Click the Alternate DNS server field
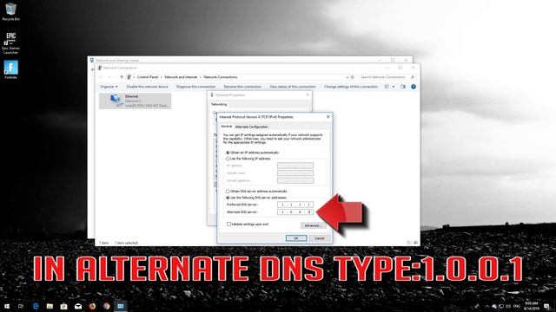 [295, 211]
